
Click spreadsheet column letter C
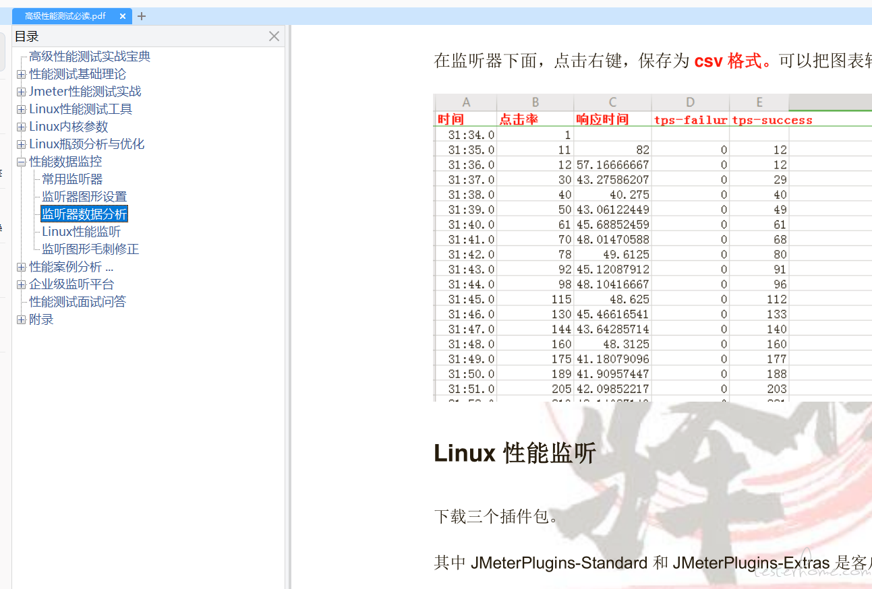[612, 102]
